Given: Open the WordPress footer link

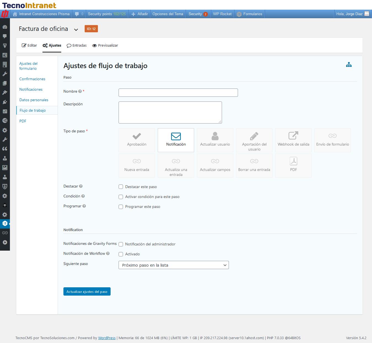Looking at the screenshot, I should 107,338.
